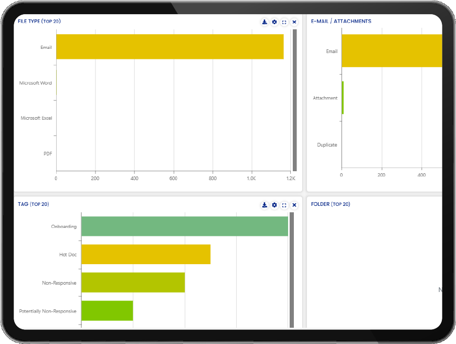
Task: Open the Tag widget settings gear
Action: click(x=274, y=205)
